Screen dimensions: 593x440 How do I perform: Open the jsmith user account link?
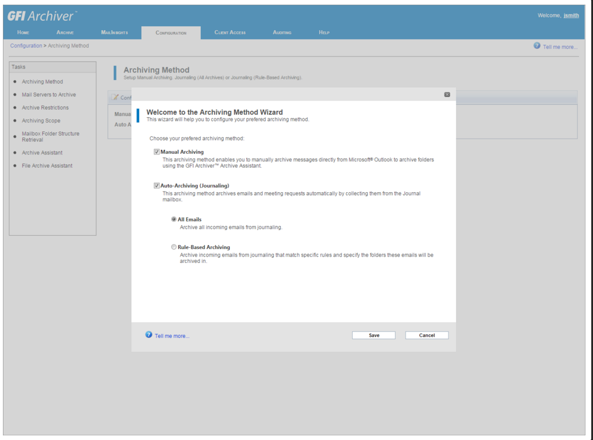(570, 16)
